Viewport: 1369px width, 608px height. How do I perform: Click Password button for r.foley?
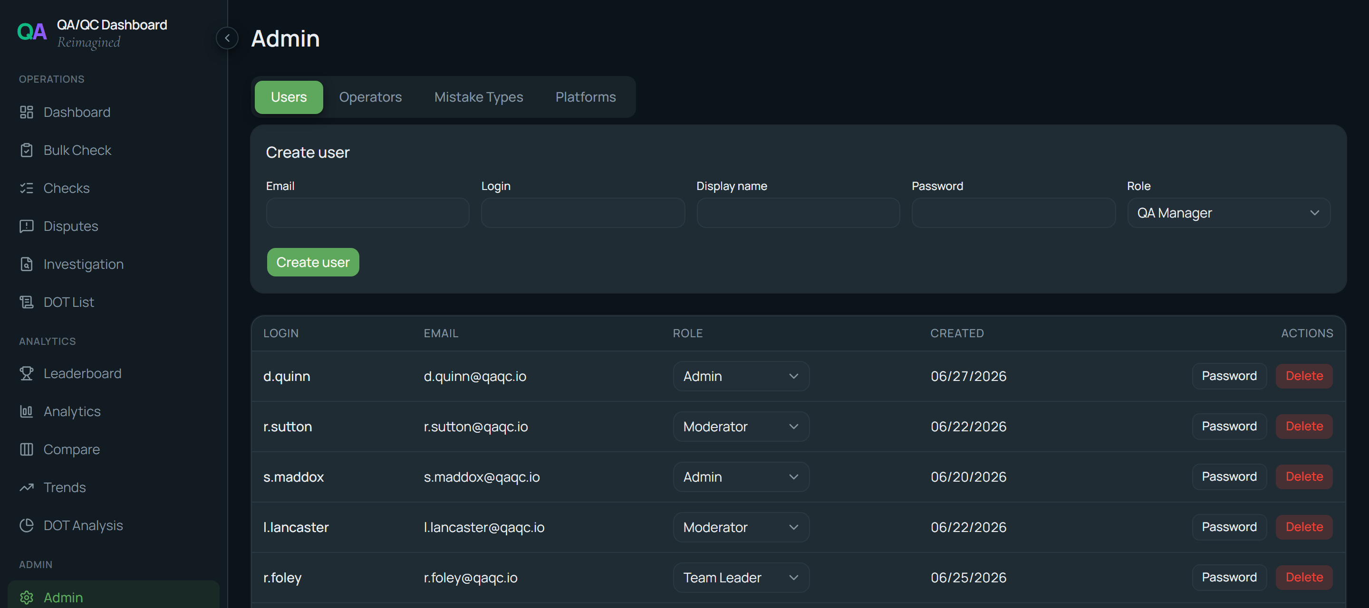(x=1229, y=578)
